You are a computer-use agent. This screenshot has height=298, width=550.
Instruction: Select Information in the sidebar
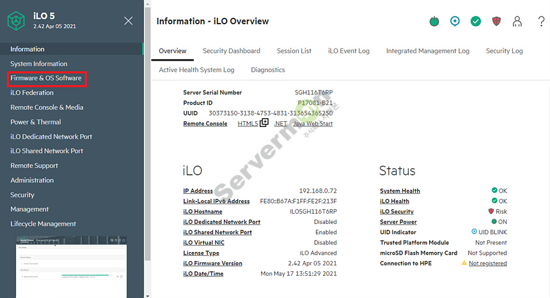[x=72, y=49]
